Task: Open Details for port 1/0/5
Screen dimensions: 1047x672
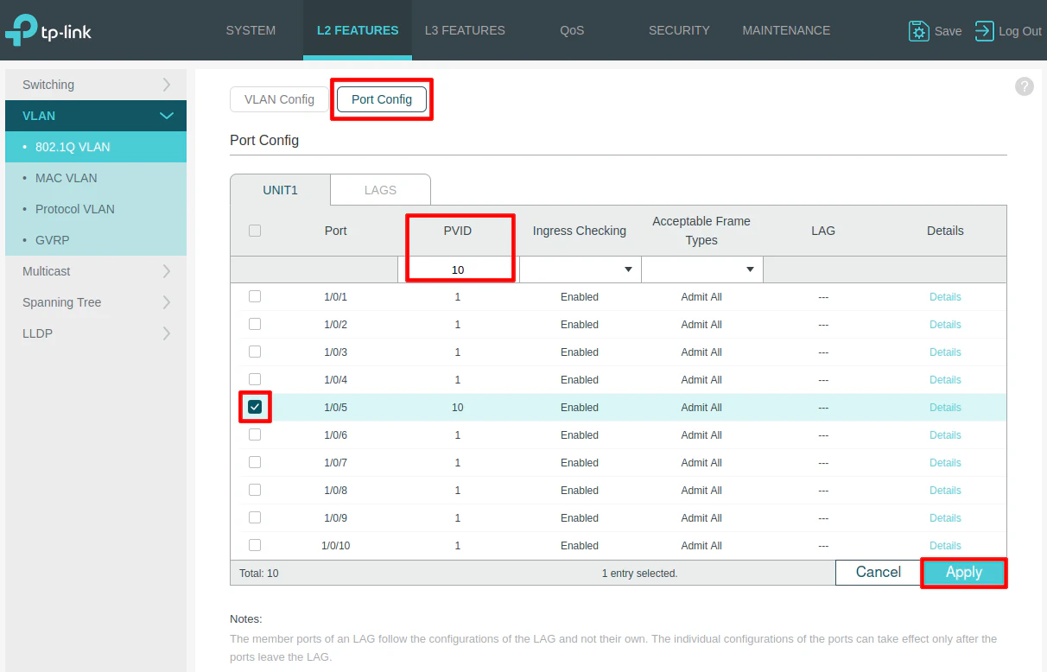Action: pyautogui.click(x=945, y=408)
